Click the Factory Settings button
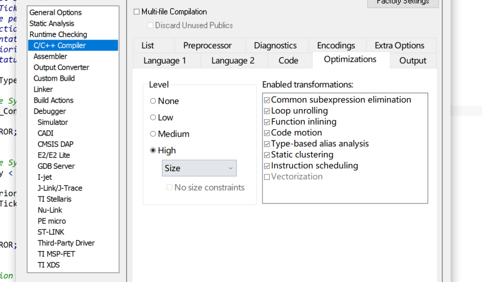482x282 pixels. click(x=403, y=3)
